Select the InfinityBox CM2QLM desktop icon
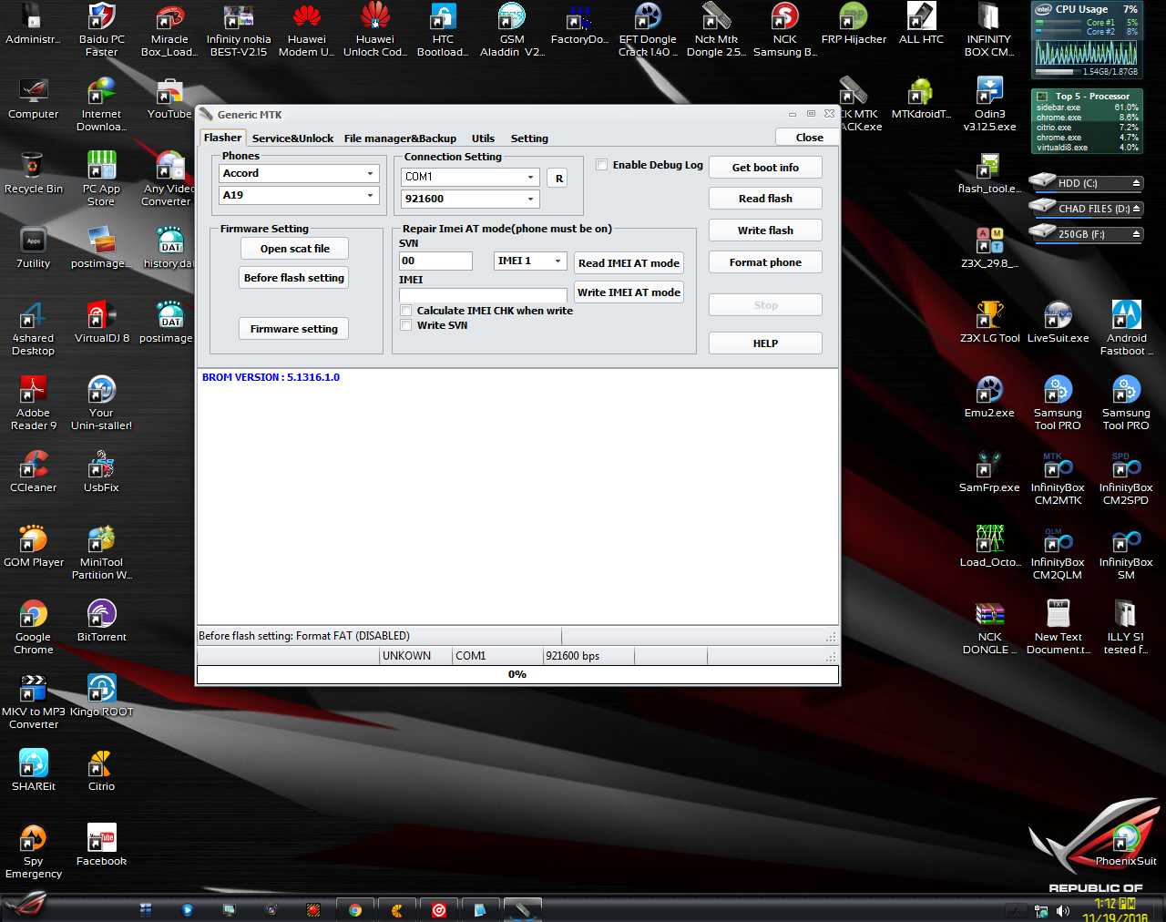The height and width of the screenshot is (922, 1166). coord(1058,553)
